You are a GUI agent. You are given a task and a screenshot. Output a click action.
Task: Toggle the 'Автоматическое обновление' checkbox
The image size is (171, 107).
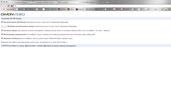tap(2, 22)
